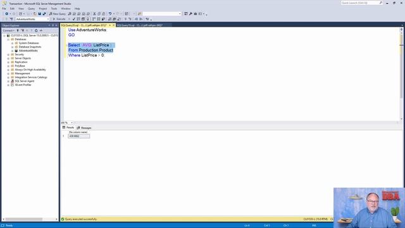Select XEvent Profiler tree item
This screenshot has width=405, height=228.
tap(23, 85)
